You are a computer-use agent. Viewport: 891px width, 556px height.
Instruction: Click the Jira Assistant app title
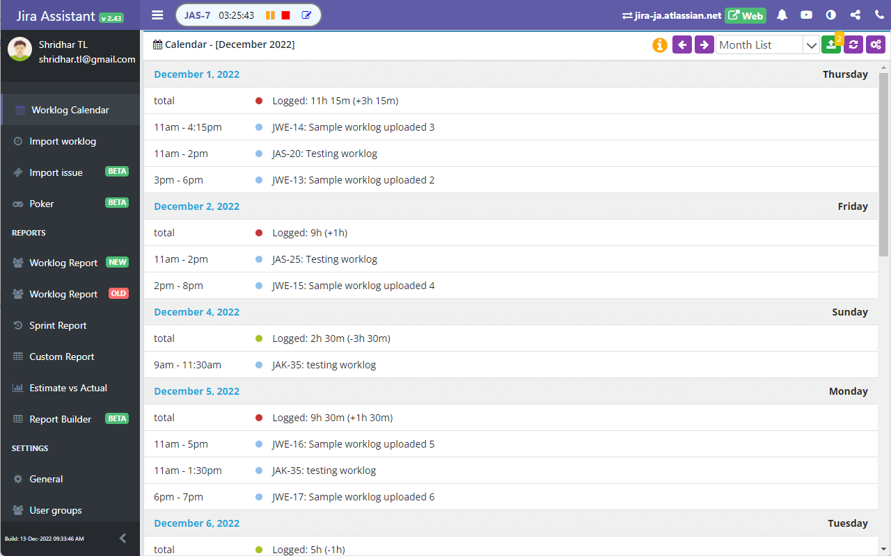tap(55, 16)
